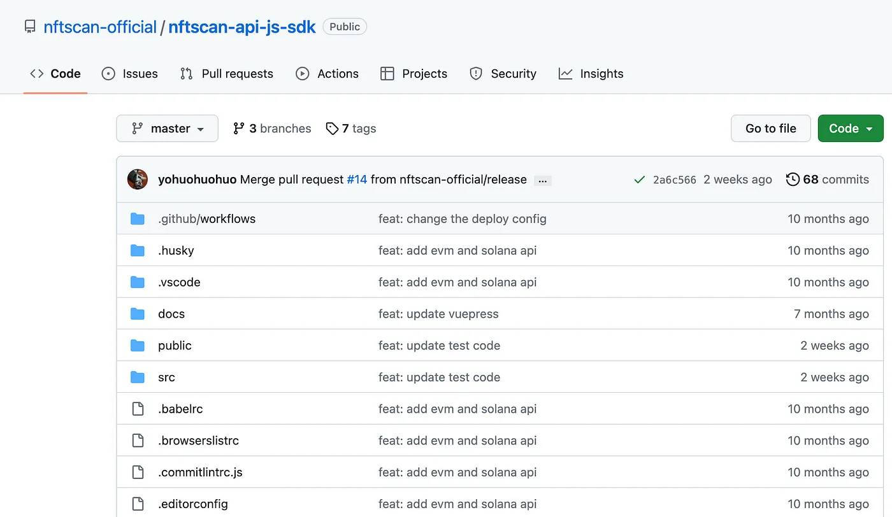Open commit hash 2a6c566

point(675,180)
